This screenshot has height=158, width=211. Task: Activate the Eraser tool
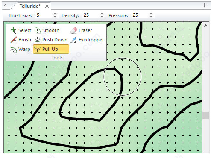coord(81,30)
